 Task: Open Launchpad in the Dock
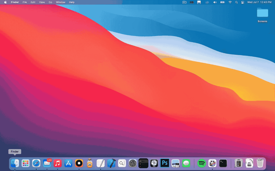(x=26, y=163)
